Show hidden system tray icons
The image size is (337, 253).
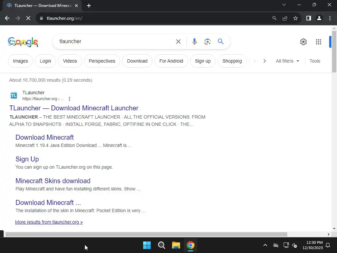[x=265, y=245]
